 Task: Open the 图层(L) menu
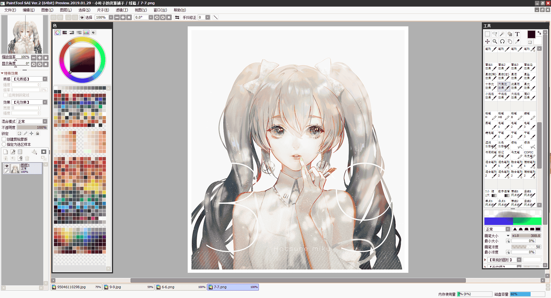(66, 10)
